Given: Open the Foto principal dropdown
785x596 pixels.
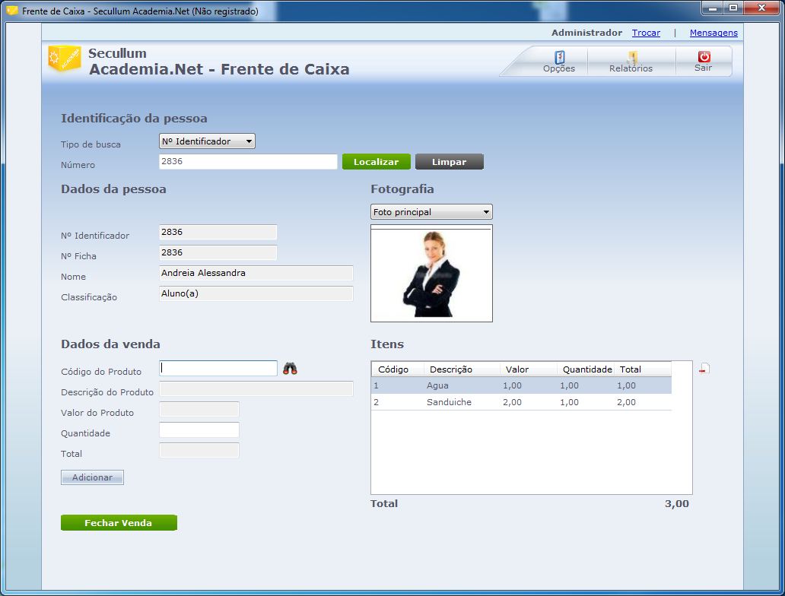Looking at the screenshot, I should (x=431, y=211).
